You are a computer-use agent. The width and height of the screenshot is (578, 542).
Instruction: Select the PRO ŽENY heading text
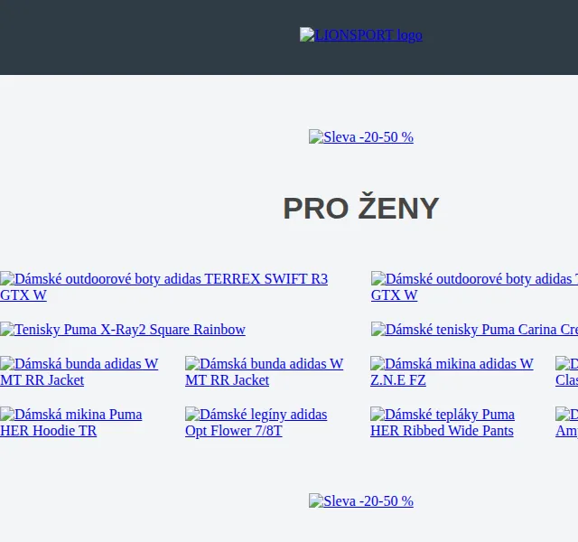coord(361,208)
